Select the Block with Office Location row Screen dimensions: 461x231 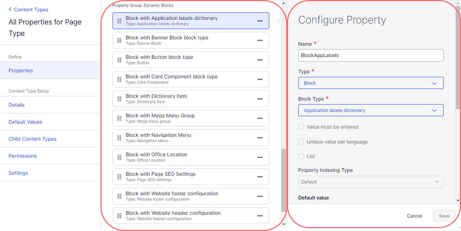[191, 157]
